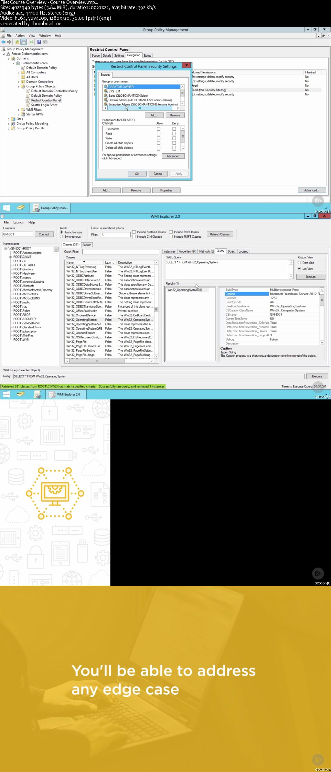Click the SYSTEM user icon in security list
This screenshot has height=772, width=331.
[x=106, y=91]
